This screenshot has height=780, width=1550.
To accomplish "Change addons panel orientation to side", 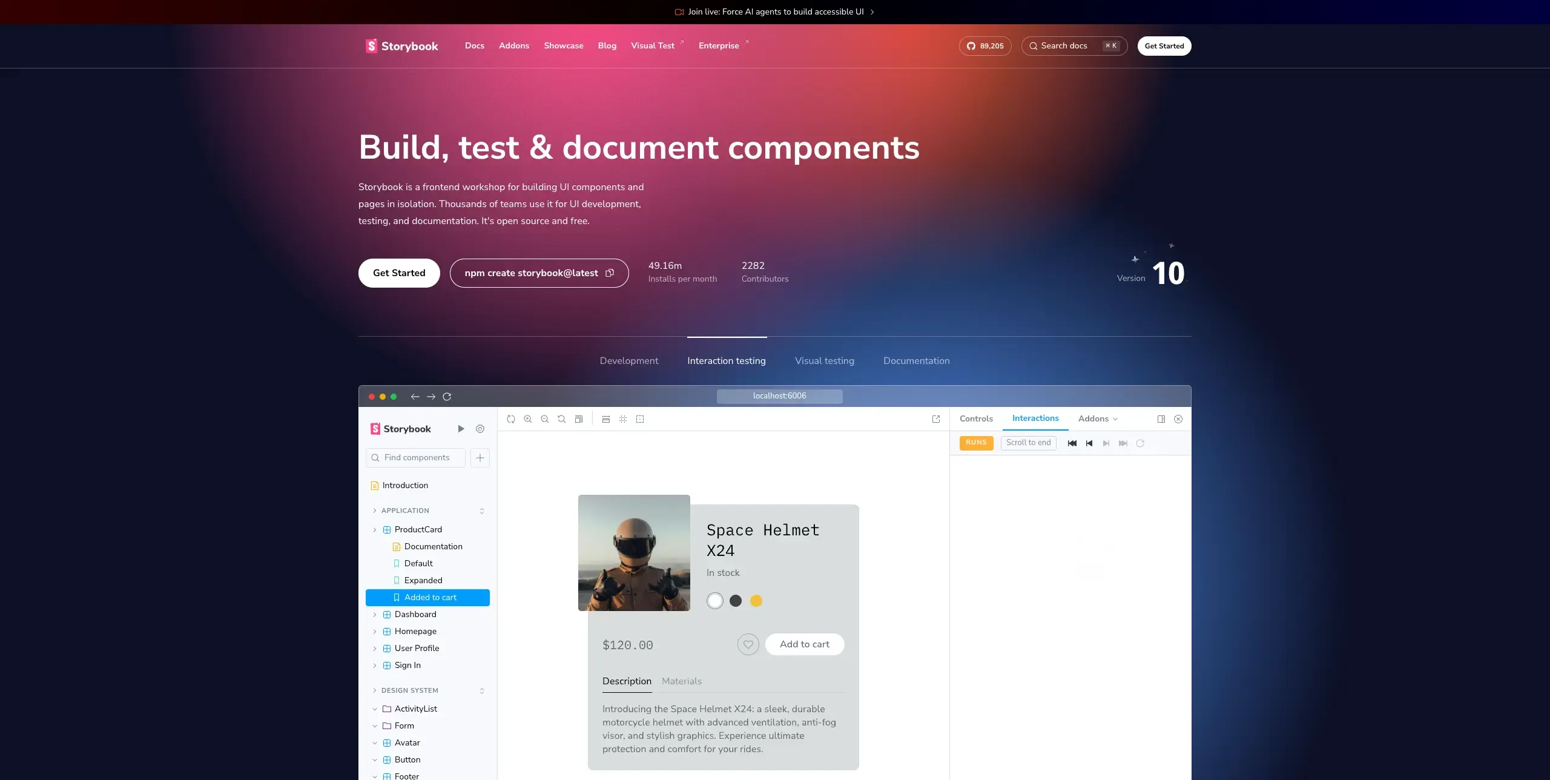I will (1161, 419).
